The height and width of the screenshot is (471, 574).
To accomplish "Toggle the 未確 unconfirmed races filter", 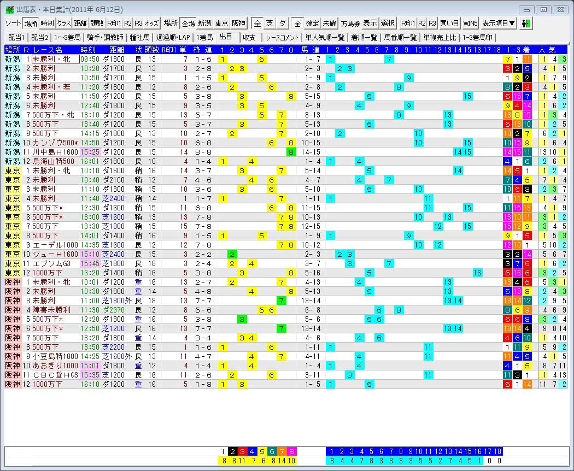I will coord(329,23).
